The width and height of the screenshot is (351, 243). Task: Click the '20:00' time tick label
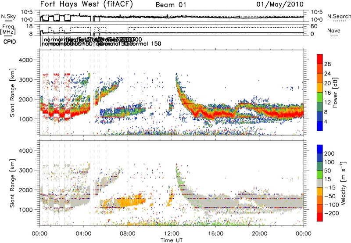(x=260, y=234)
